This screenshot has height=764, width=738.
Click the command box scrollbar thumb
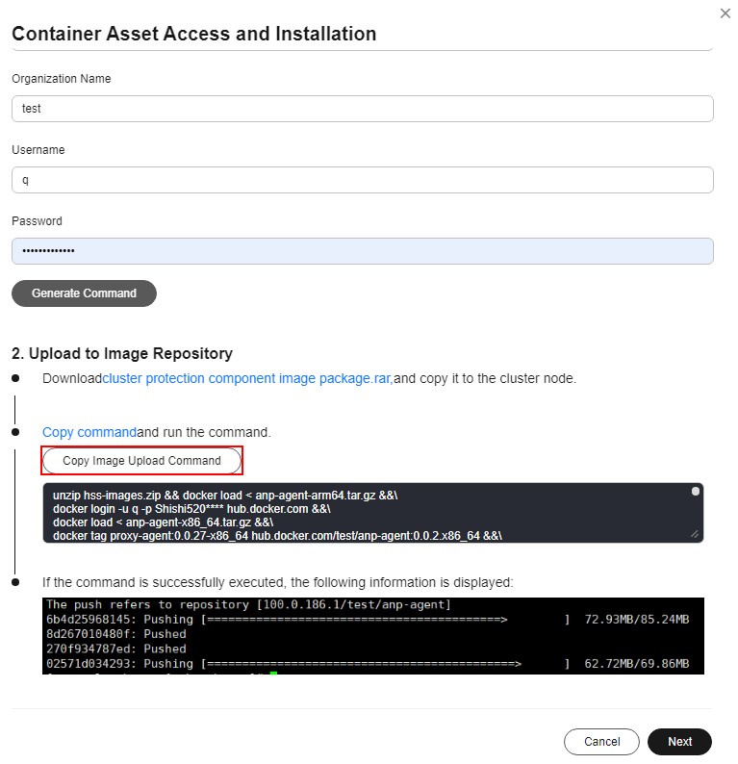(695, 491)
